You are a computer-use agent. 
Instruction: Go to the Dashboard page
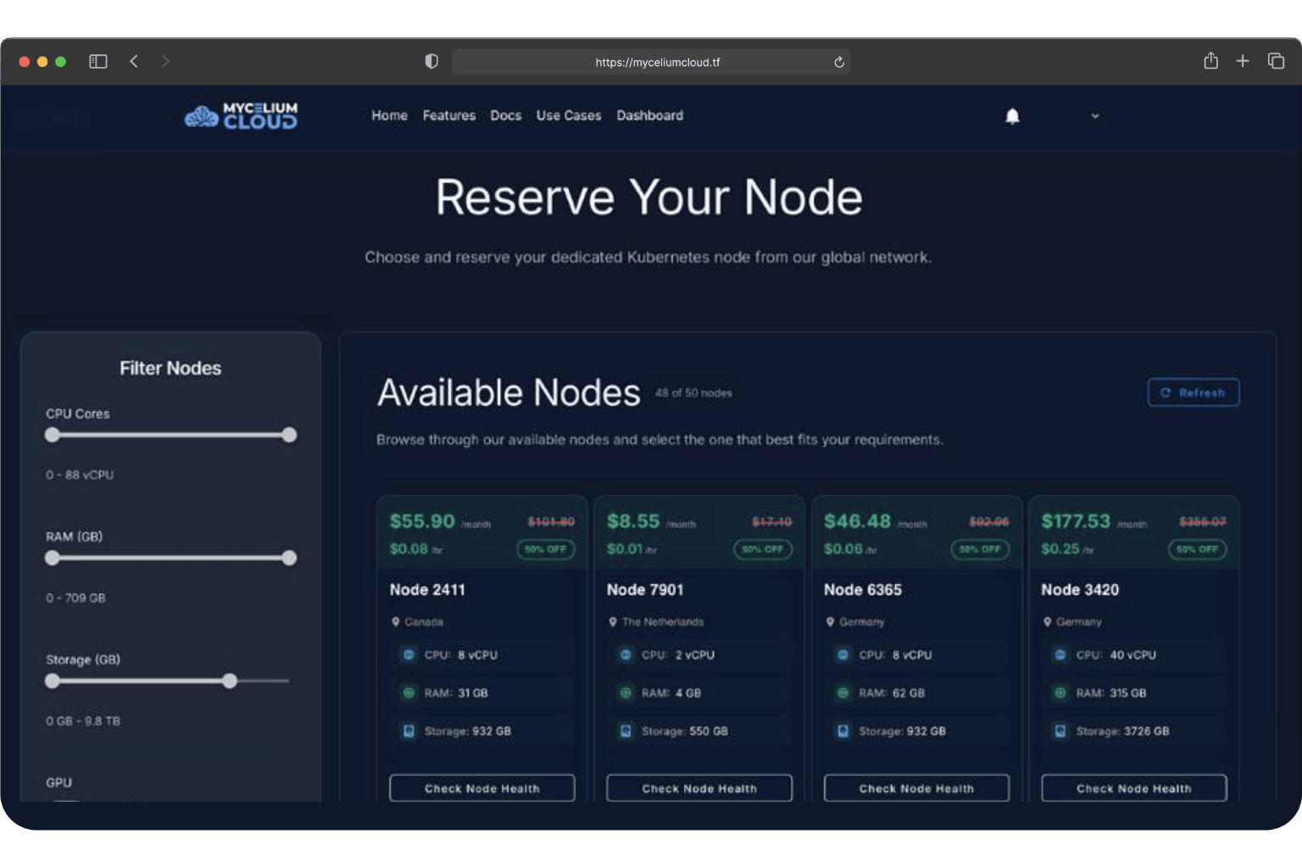649,115
